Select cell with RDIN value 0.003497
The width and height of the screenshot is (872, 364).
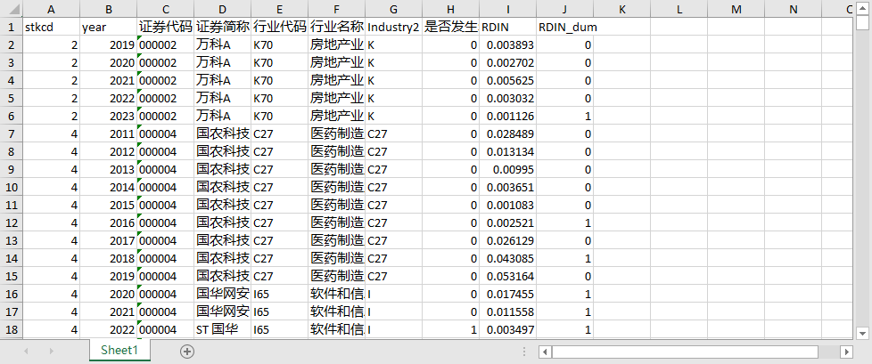point(508,329)
